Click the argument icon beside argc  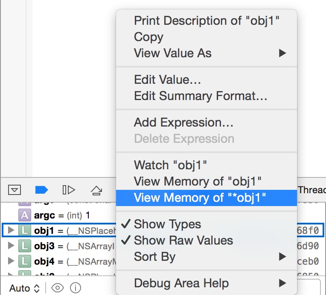click(x=25, y=215)
